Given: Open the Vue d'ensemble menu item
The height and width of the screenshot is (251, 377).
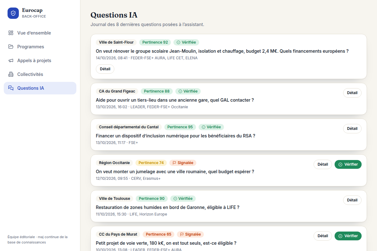Looking at the screenshot, I should [x=40, y=33].
